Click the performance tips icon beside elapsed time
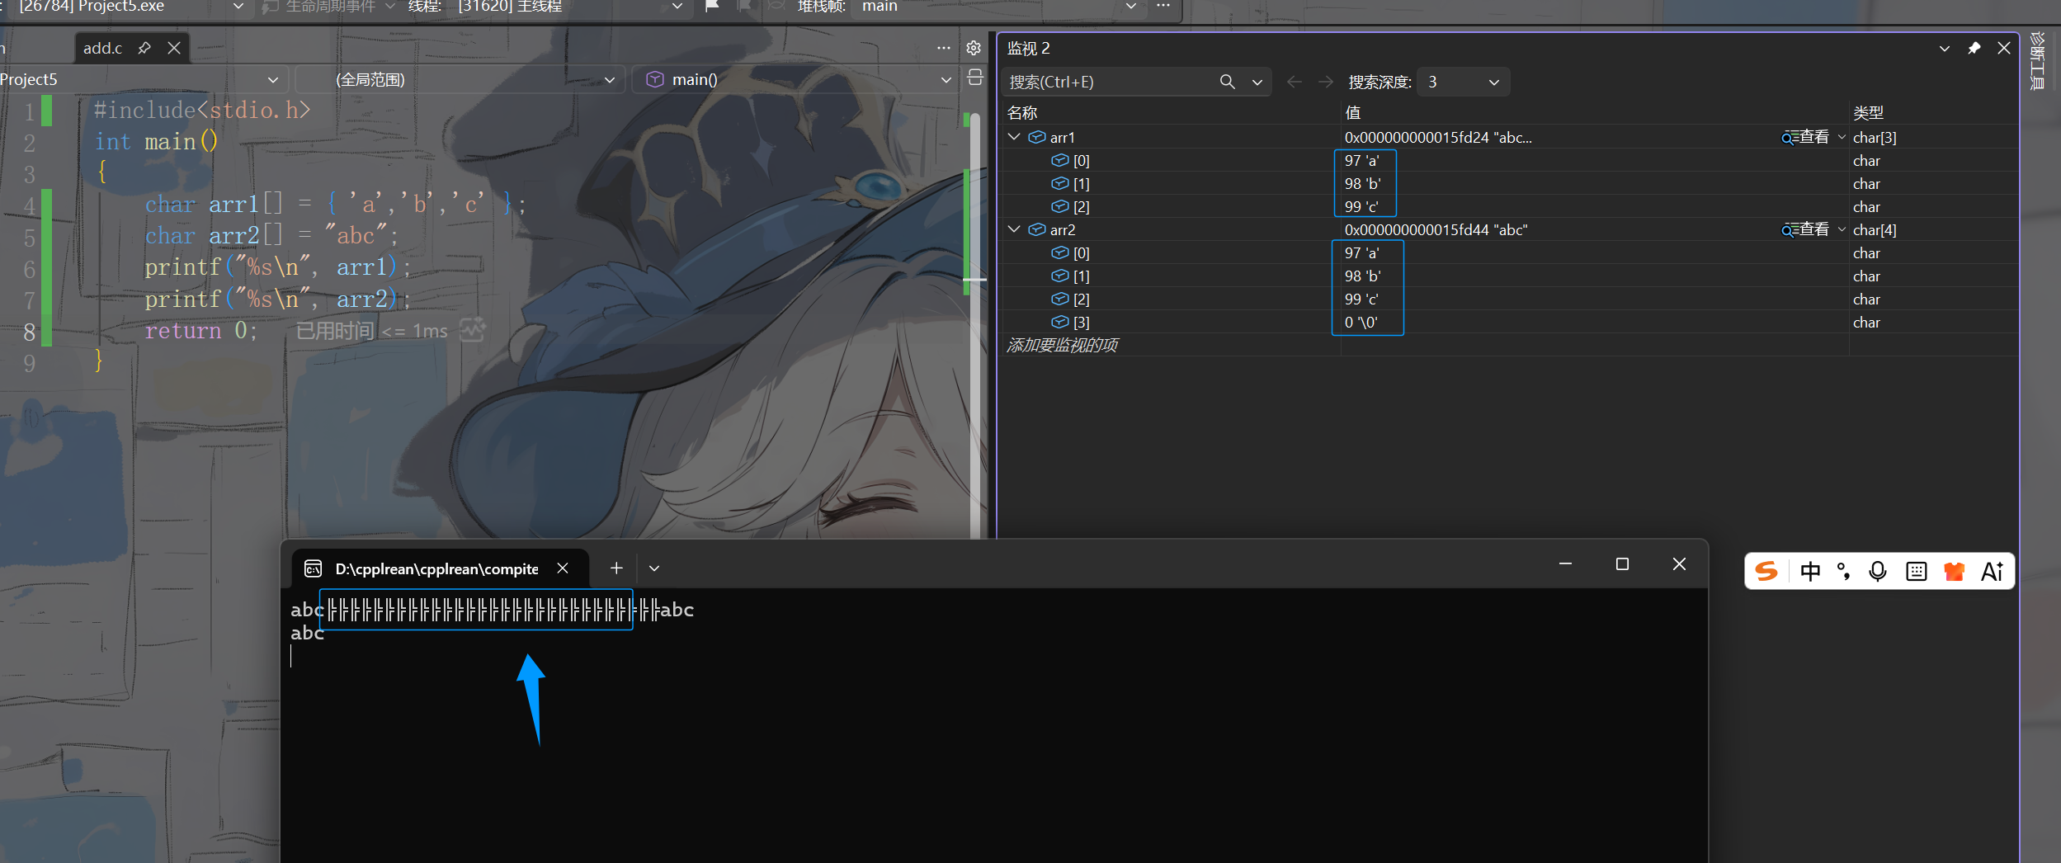The image size is (2061, 863). pos(473,330)
